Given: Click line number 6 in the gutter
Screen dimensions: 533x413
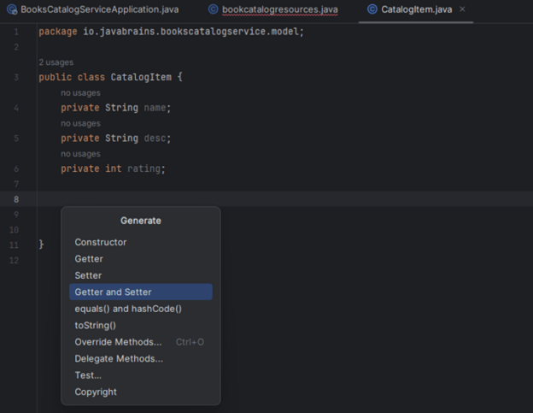Looking at the screenshot, I should coord(16,169).
